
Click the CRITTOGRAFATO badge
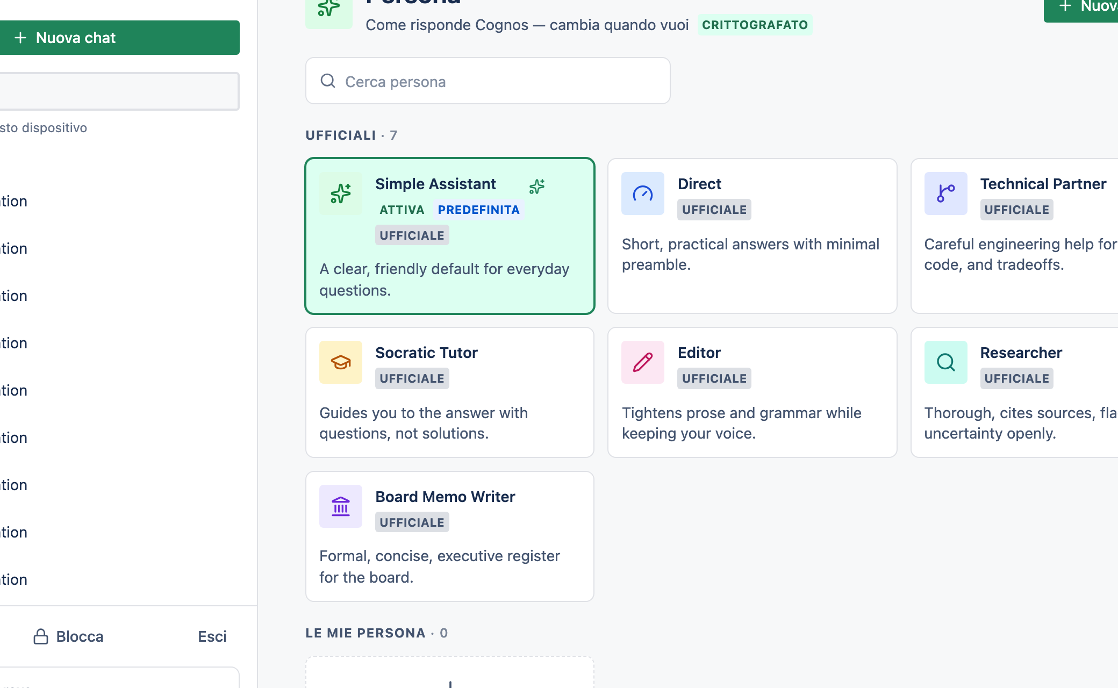(755, 25)
